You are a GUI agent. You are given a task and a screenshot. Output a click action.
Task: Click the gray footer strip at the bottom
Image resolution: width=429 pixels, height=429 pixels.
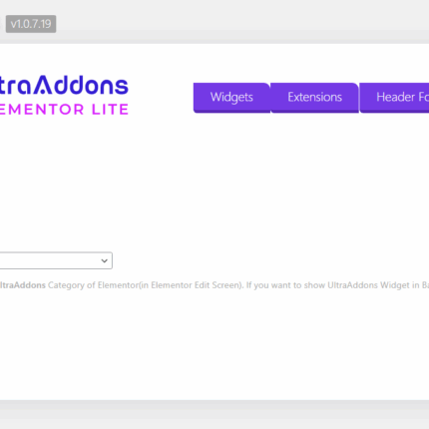(x=214, y=414)
